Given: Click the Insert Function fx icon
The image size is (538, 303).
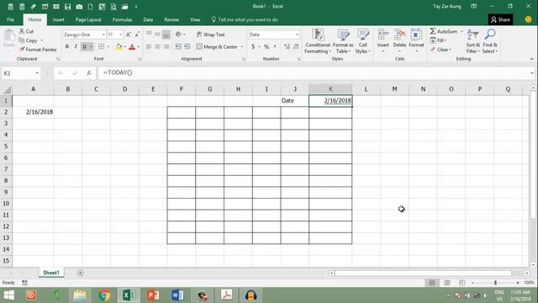Looking at the screenshot, I should coord(89,73).
